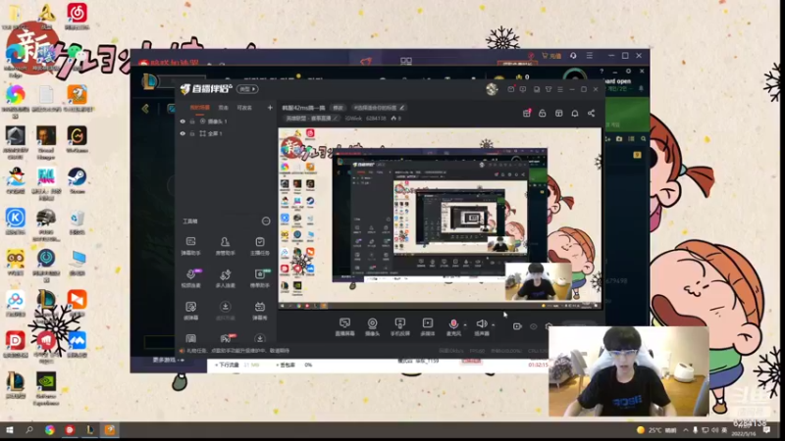Expand the arrow beside the speaker icon

tap(494, 325)
